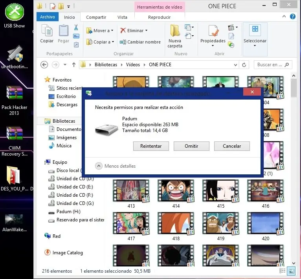Open the Archivo tab

point(48,17)
